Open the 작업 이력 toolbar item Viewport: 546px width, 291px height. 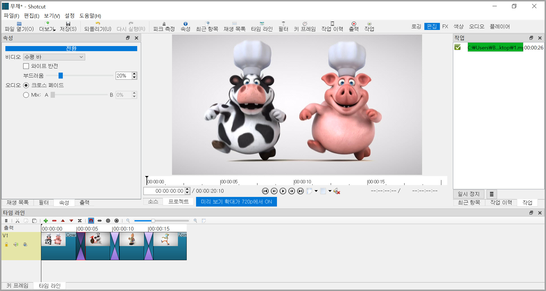332,27
